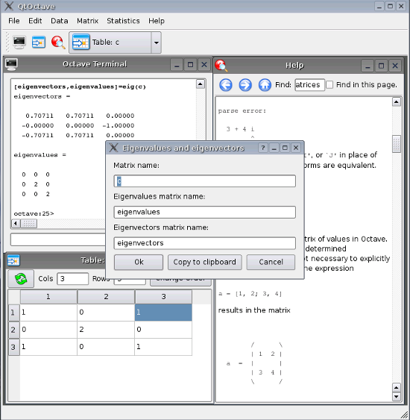Minimize the Help panel
This screenshot has width=410, height=420.
pyautogui.click(x=368, y=66)
